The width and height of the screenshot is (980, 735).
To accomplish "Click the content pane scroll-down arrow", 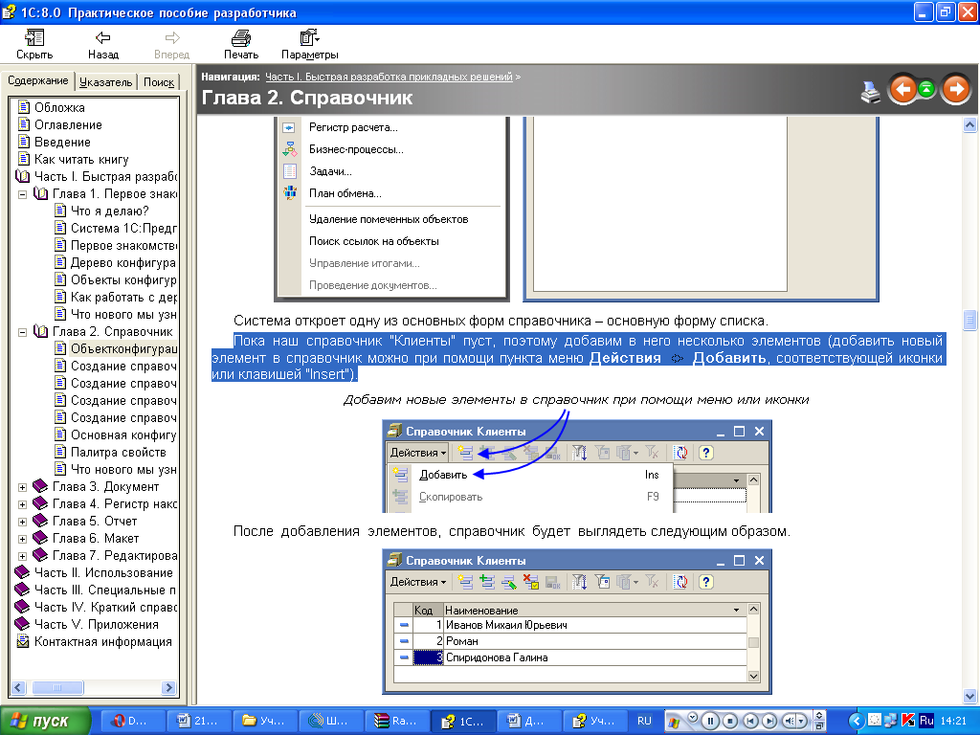I will [970, 696].
